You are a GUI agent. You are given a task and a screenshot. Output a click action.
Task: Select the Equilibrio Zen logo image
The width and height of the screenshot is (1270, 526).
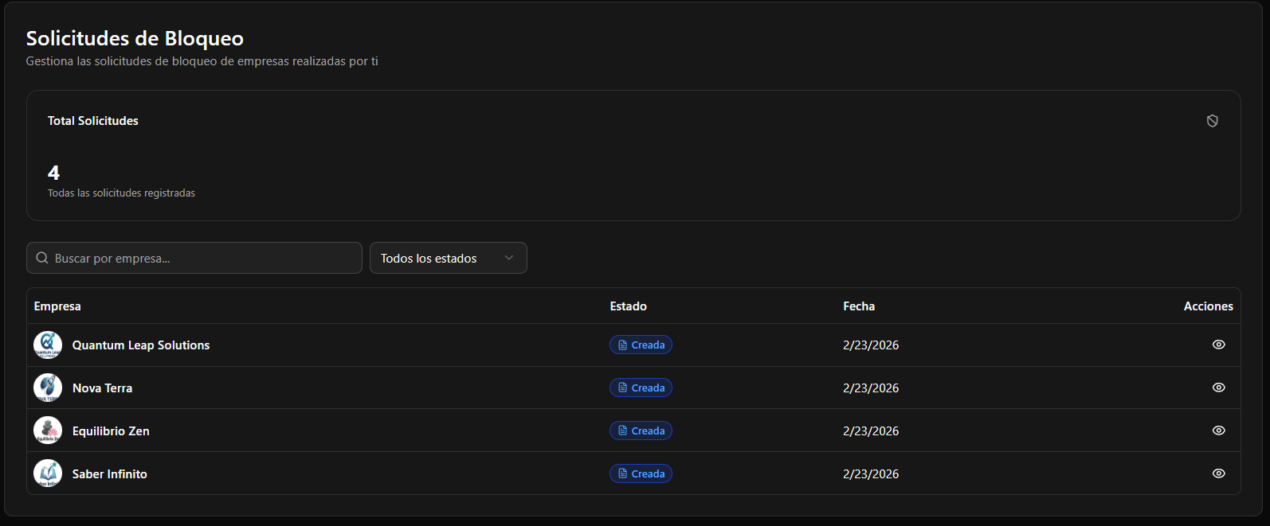tap(48, 431)
